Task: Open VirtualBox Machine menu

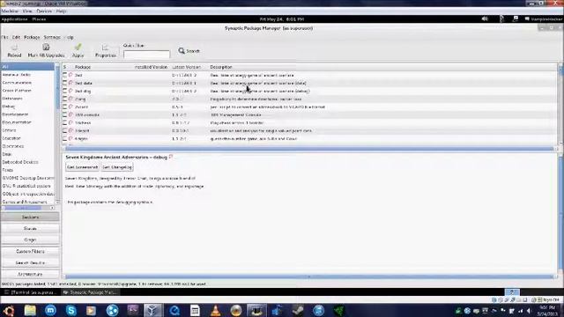Action: [10, 11]
